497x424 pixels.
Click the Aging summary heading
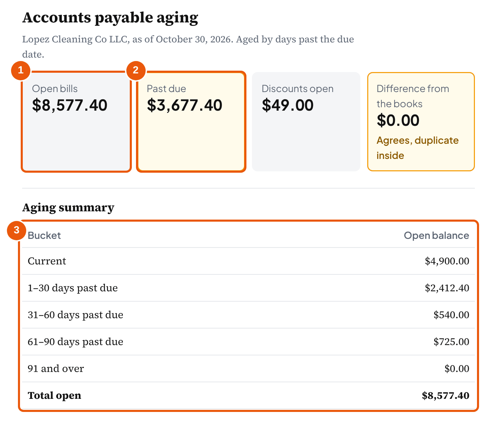(68, 208)
